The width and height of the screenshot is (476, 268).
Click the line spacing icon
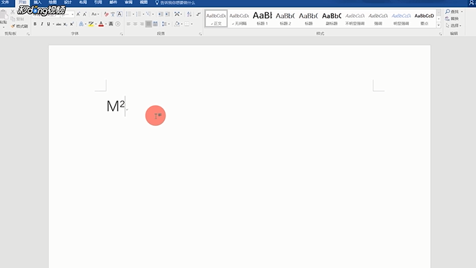(x=164, y=24)
